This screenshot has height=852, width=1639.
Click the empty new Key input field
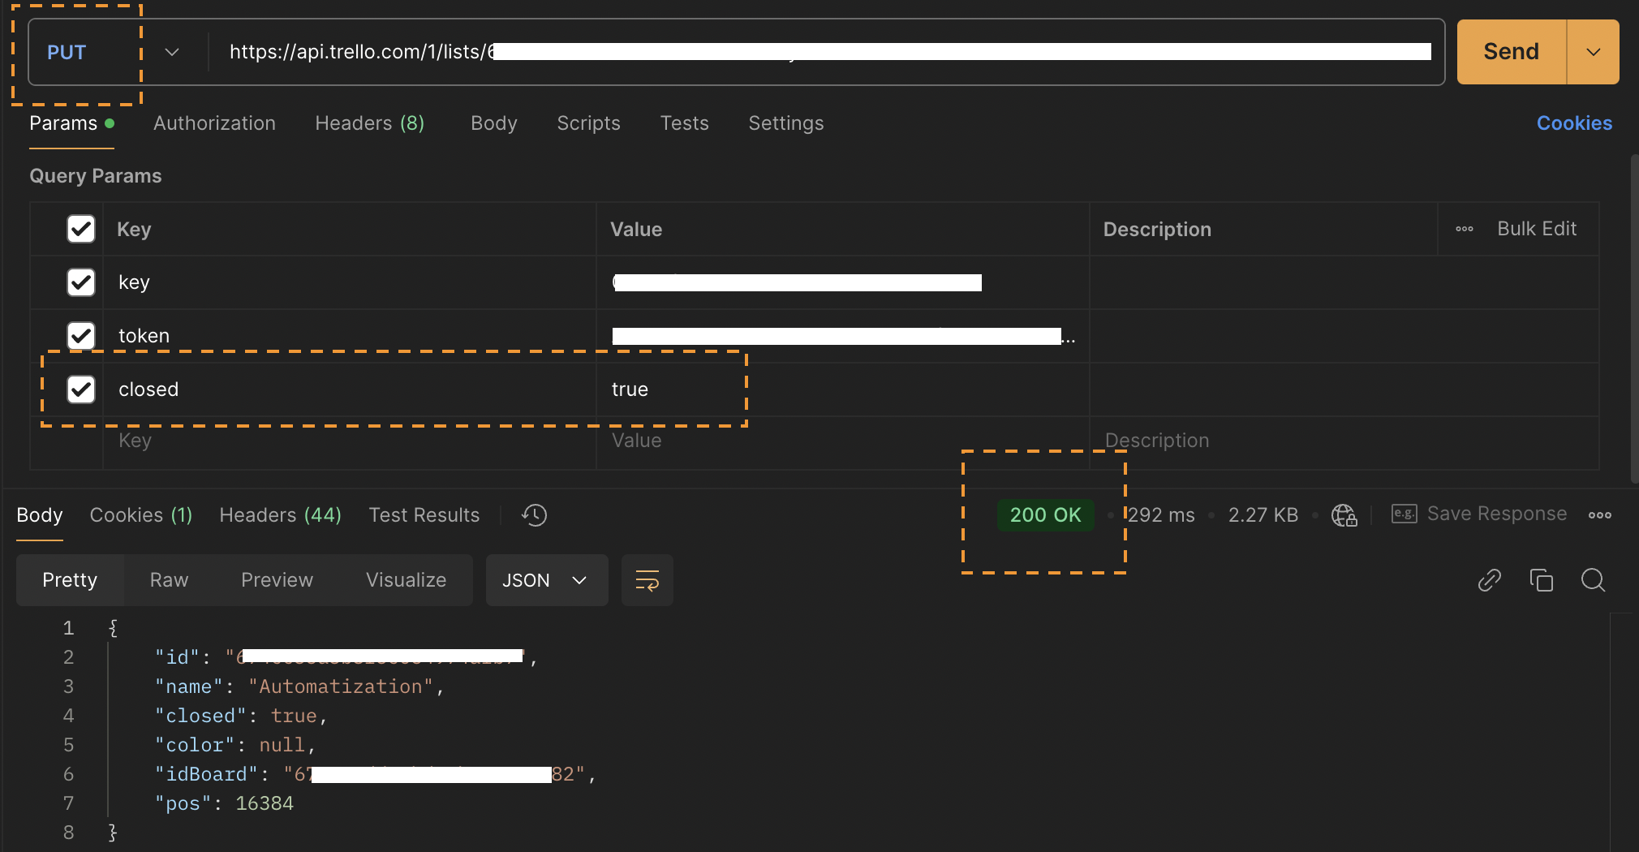(349, 441)
